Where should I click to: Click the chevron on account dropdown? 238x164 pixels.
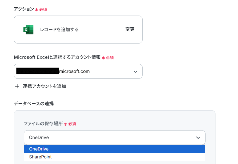[135, 71]
